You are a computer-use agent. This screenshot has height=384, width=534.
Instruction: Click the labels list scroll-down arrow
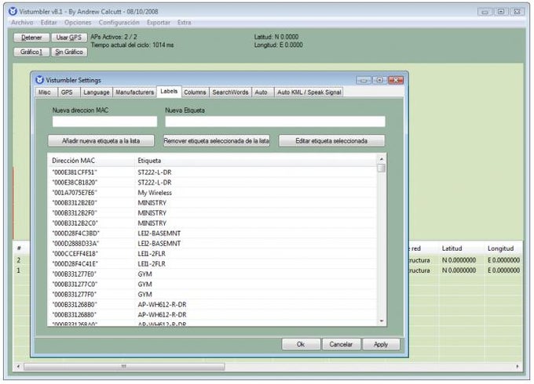382,321
